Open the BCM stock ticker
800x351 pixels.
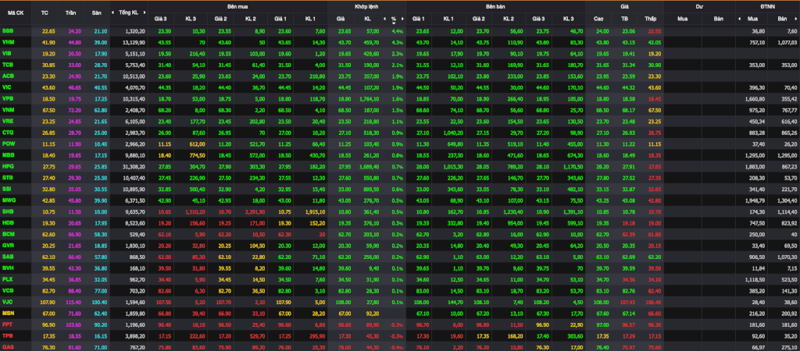8,234
